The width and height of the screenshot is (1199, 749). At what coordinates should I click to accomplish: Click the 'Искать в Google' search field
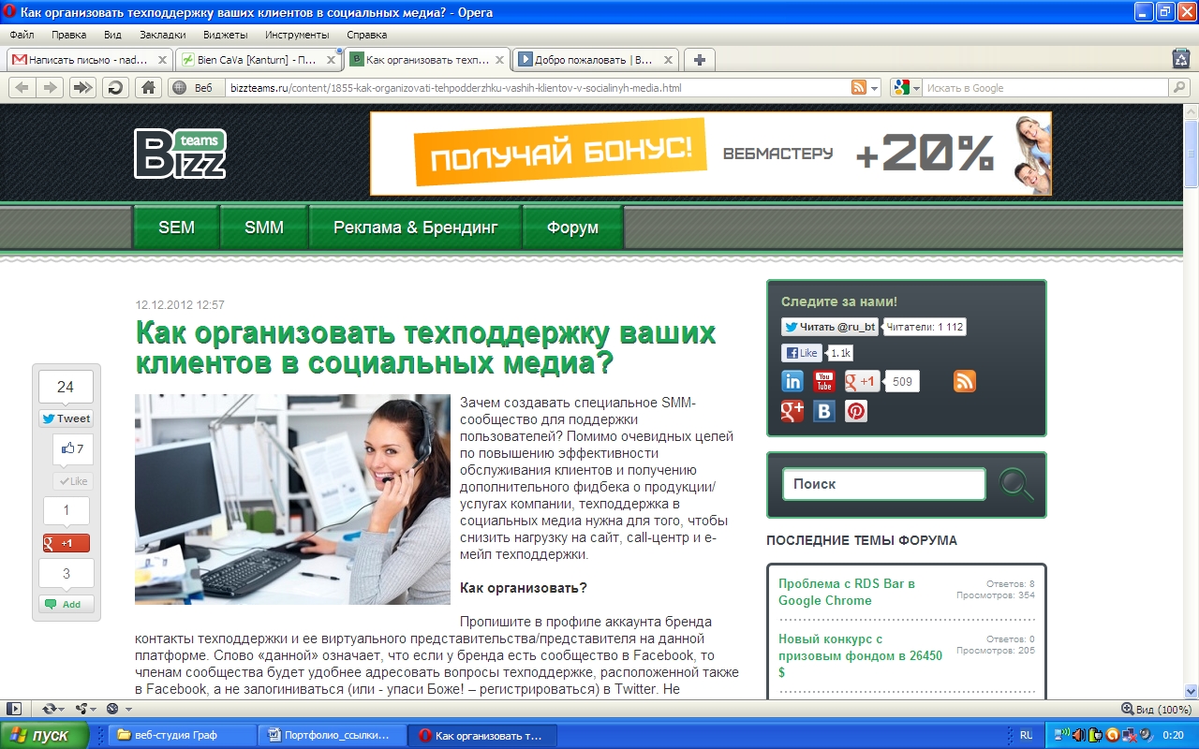click(x=1046, y=88)
